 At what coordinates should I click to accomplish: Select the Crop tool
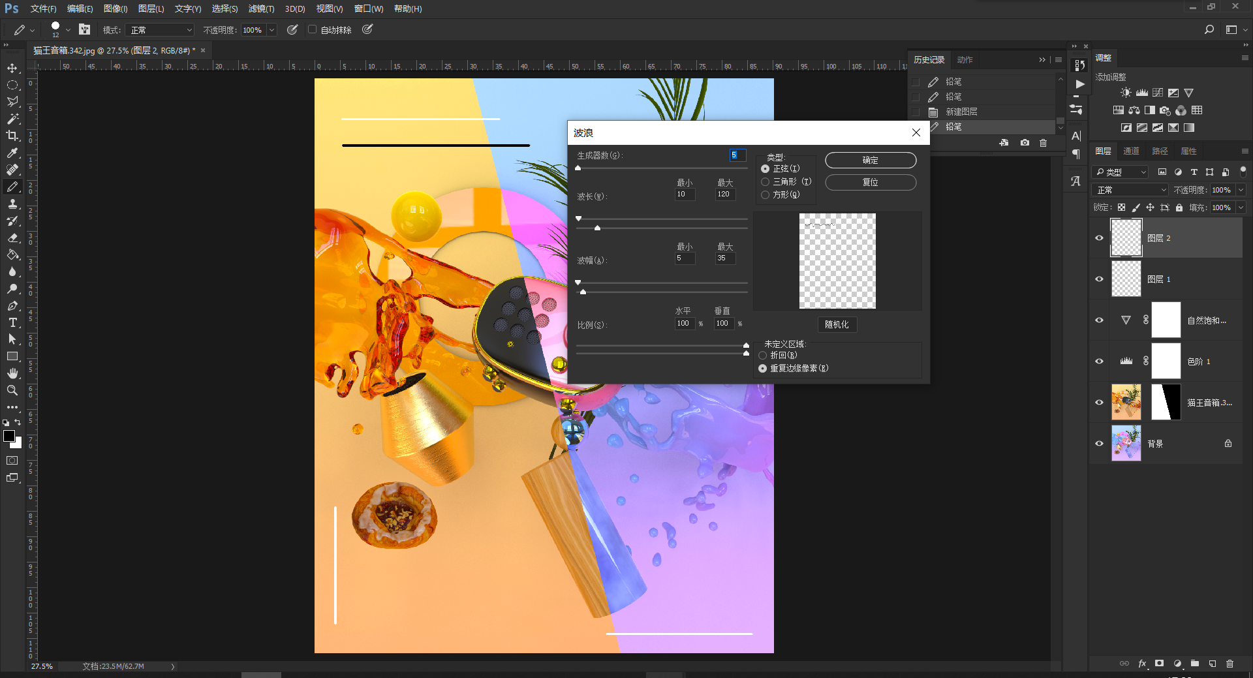12,136
